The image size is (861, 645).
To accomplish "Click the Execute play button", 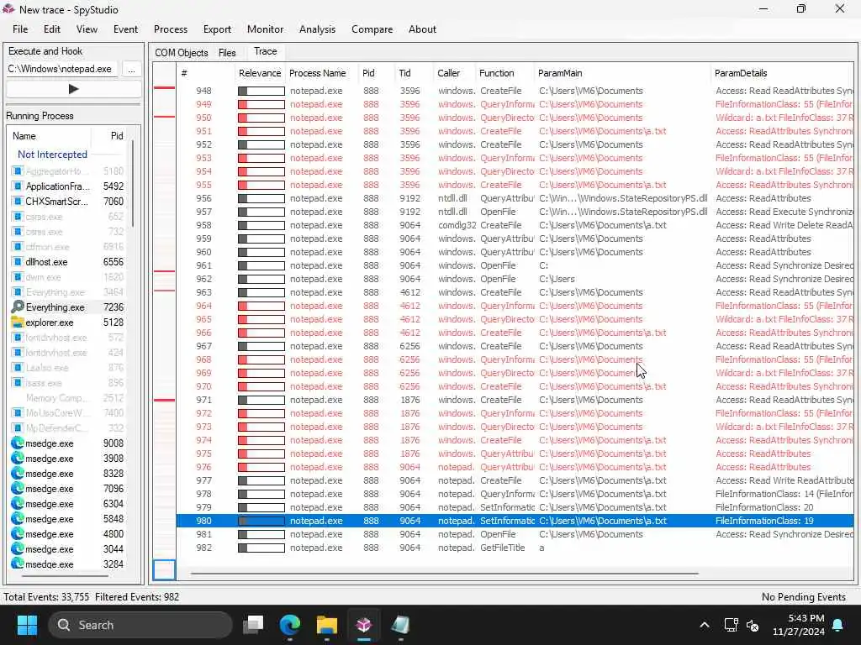I will [x=74, y=89].
